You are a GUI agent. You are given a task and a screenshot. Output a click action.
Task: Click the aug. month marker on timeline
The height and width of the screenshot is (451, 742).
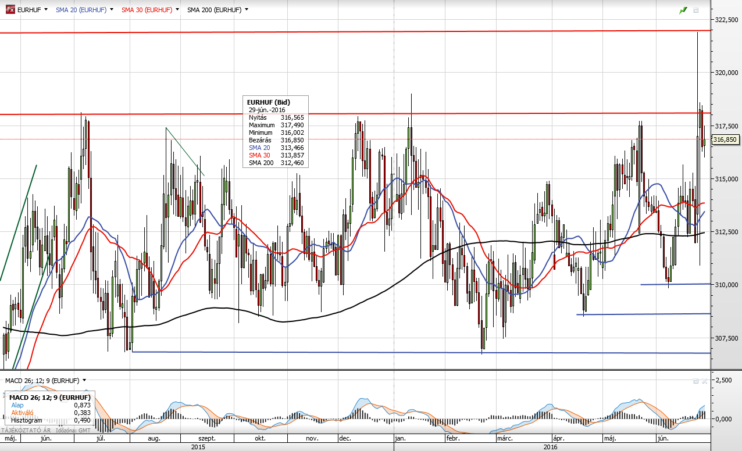click(155, 438)
